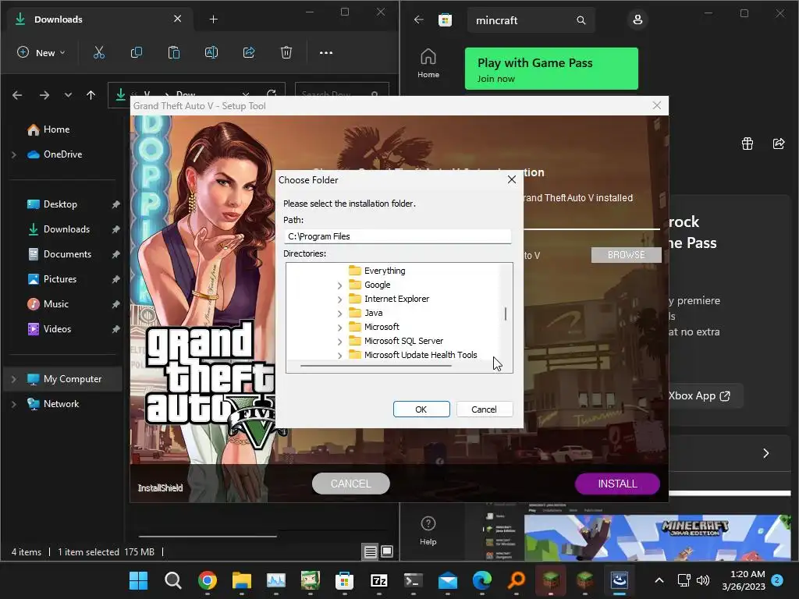Screen dimensions: 799x599
Task: Select the Everything folder in Directories list
Action: 385,271
